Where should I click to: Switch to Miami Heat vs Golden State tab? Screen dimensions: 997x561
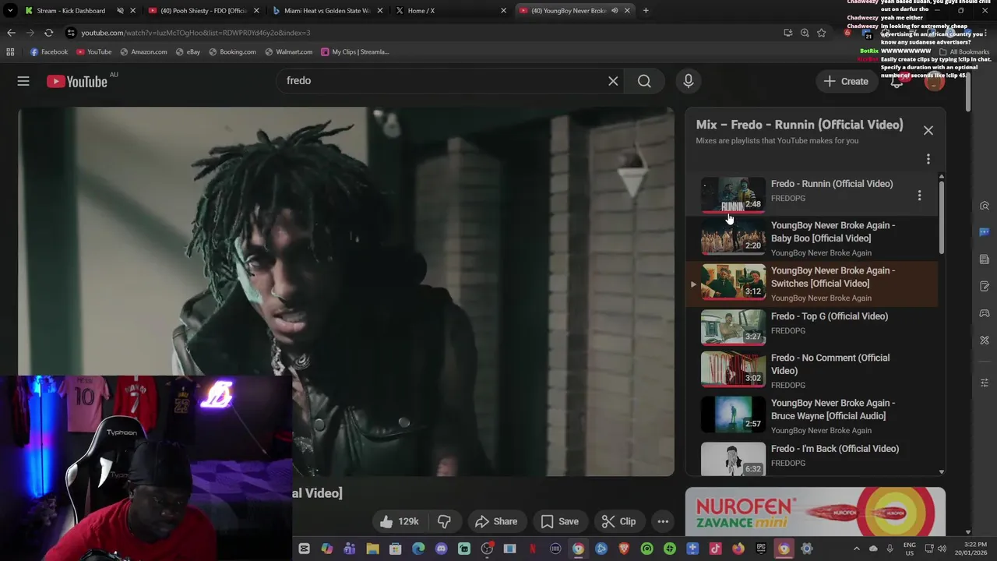tap(326, 11)
